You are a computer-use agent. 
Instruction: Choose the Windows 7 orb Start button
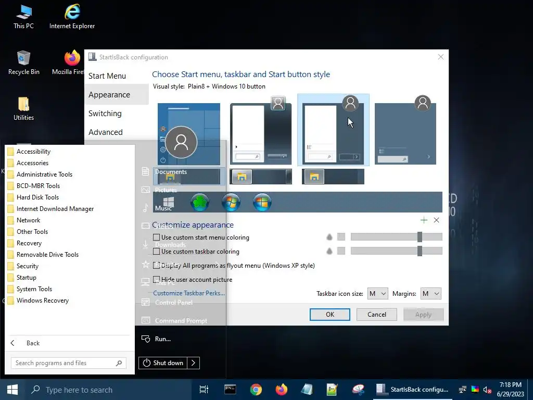click(x=231, y=202)
